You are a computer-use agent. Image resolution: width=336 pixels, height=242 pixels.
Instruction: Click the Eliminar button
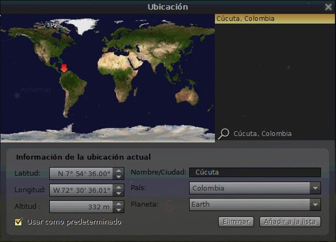pyautogui.click(x=236, y=222)
